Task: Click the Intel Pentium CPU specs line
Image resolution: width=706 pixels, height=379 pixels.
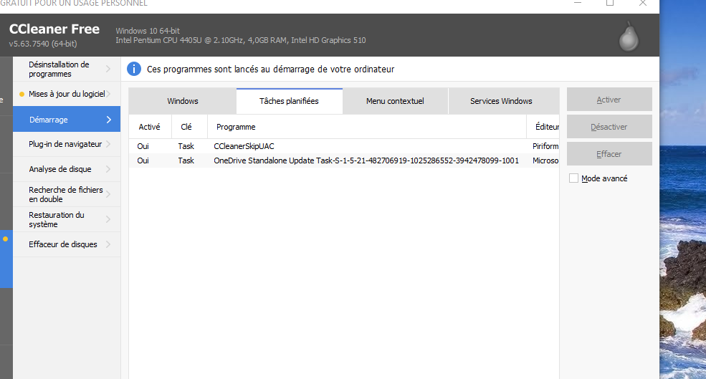Action: pos(240,40)
